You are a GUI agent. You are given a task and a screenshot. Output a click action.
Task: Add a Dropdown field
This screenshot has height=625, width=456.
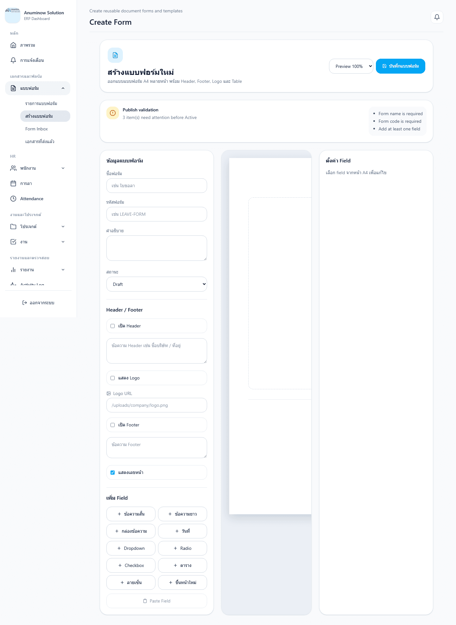pos(131,548)
